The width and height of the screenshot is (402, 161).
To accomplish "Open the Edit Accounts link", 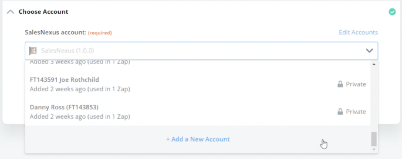I will [358, 32].
